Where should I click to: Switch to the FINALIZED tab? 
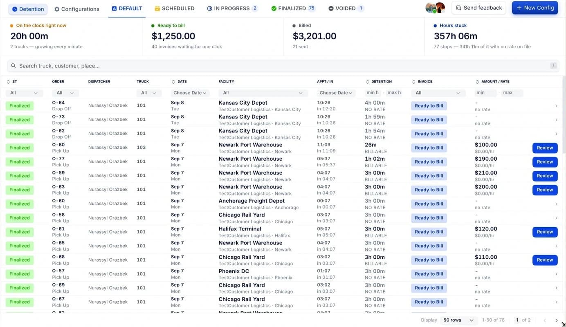[x=293, y=8]
